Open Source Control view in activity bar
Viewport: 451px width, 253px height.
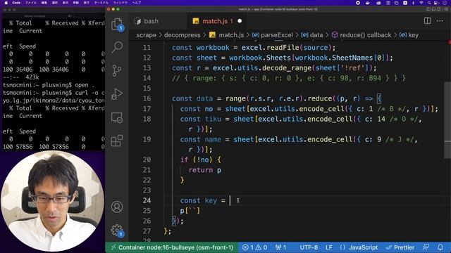(117, 70)
